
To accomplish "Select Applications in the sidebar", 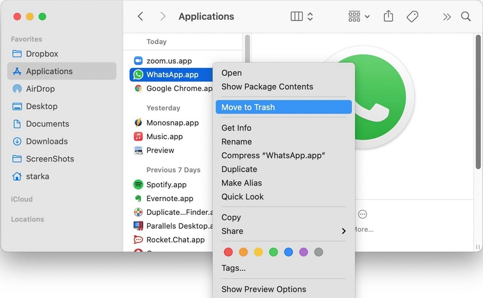I will pos(62,71).
